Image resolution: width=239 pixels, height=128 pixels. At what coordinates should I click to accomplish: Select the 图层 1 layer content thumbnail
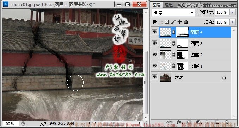[x=166, y=66]
